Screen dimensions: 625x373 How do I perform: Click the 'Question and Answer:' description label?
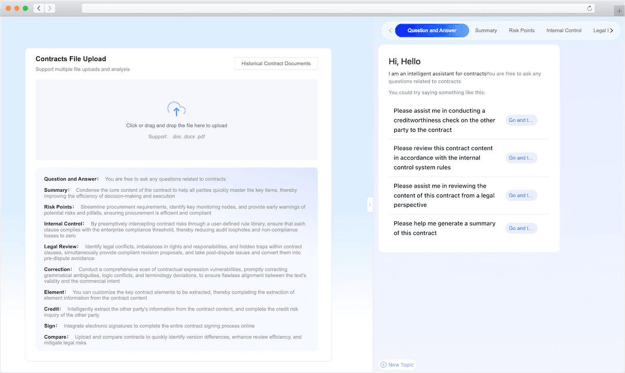point(71,179)
